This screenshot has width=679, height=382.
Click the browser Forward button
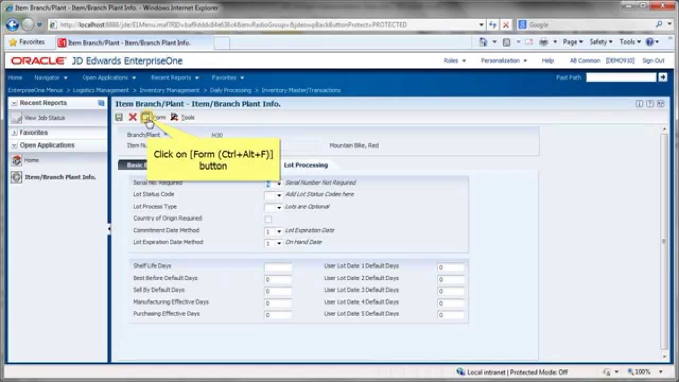[28, 24]
